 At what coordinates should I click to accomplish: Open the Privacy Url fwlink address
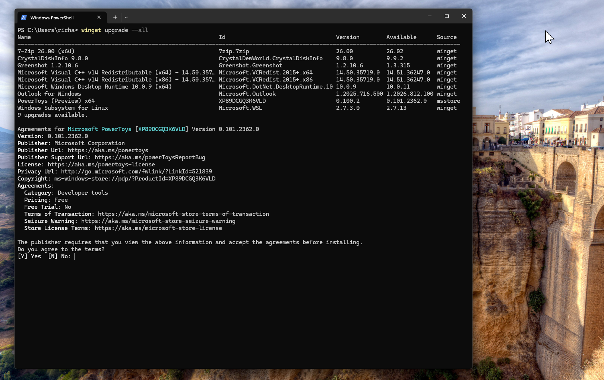pos(136,172)
